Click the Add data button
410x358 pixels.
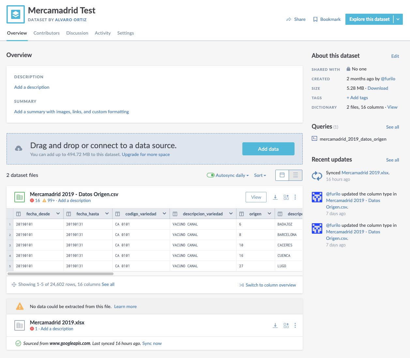pos(268,149)
